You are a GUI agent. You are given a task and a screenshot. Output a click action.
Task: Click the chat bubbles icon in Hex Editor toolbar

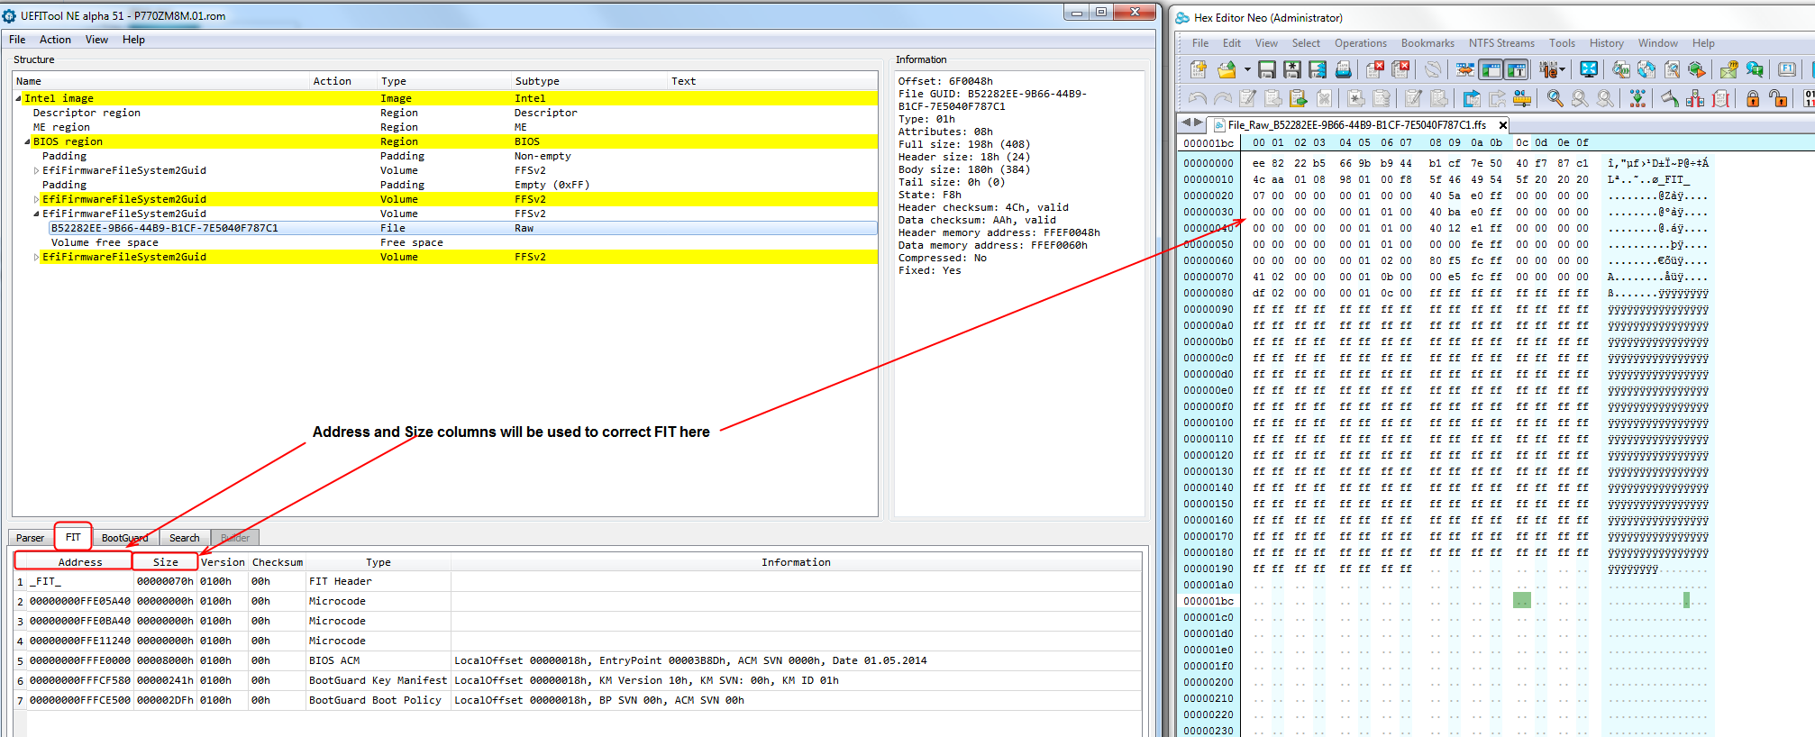coord(1755,69)
